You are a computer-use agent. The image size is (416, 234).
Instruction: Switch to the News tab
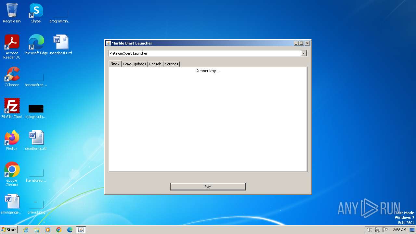coord(115,64)
